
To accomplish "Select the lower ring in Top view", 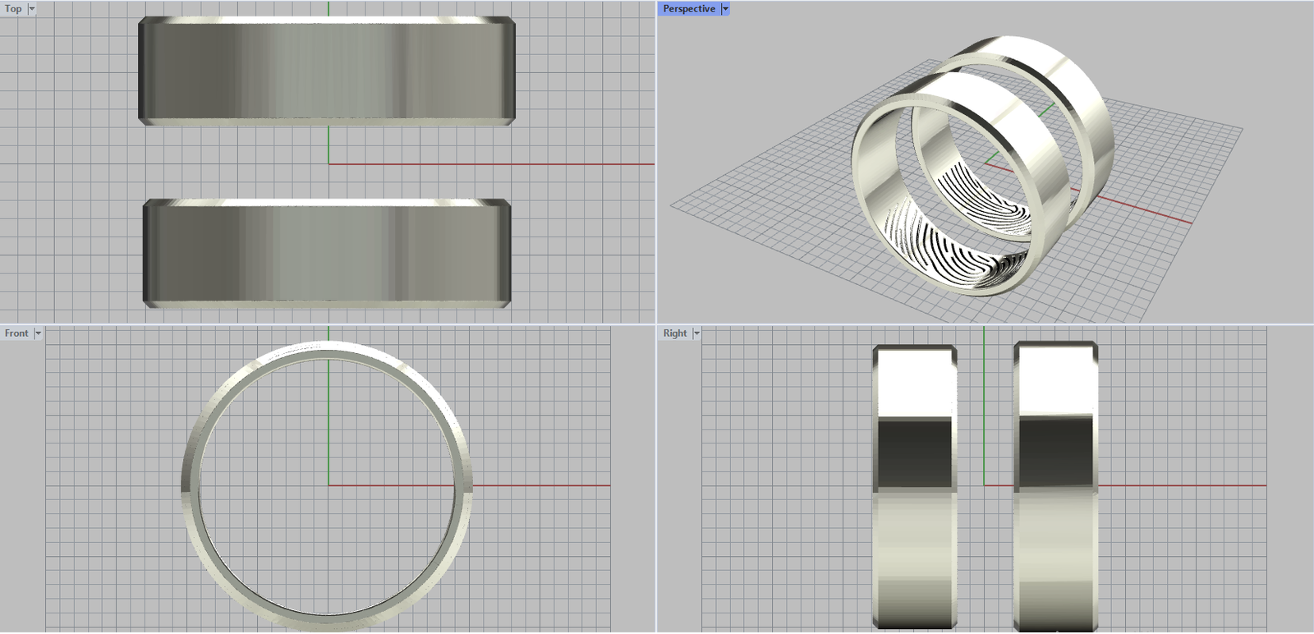I will (327, 251).
